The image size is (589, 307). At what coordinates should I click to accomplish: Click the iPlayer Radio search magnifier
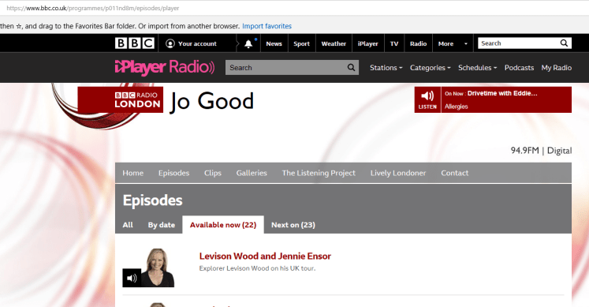point(351,68)
